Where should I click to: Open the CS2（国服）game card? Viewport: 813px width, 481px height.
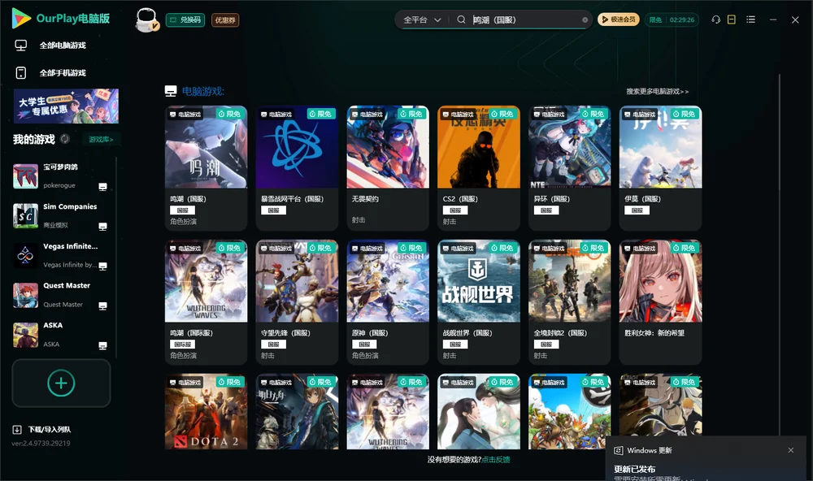click(479, 168)
